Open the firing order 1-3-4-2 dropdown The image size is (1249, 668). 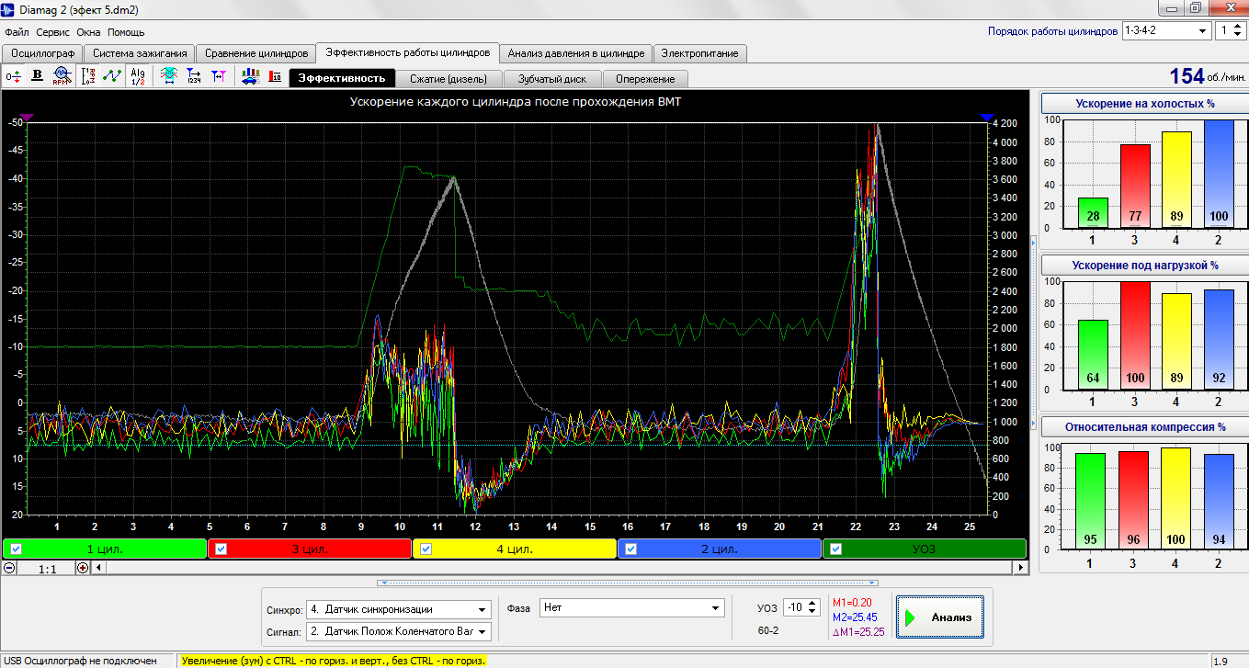coord(1166,31)
